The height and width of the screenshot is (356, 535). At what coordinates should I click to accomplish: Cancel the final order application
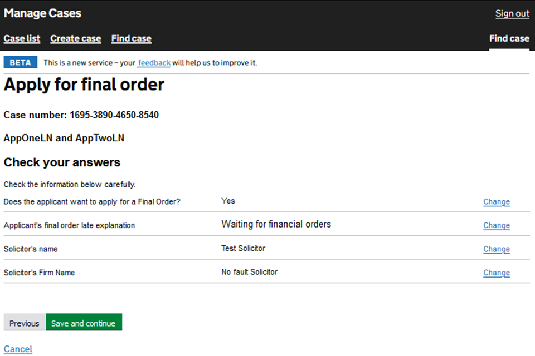click(18, 349)
